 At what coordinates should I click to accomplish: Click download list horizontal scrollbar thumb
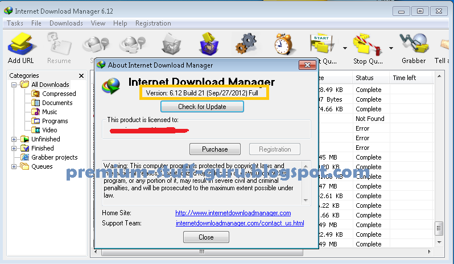(x=202, y=252)
